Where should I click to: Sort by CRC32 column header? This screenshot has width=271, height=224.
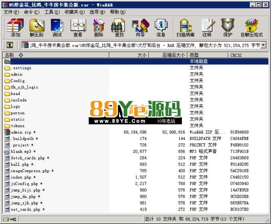pos(248,55)
